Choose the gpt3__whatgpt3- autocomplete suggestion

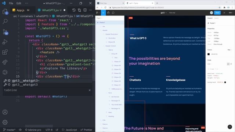tap(47, 81)
